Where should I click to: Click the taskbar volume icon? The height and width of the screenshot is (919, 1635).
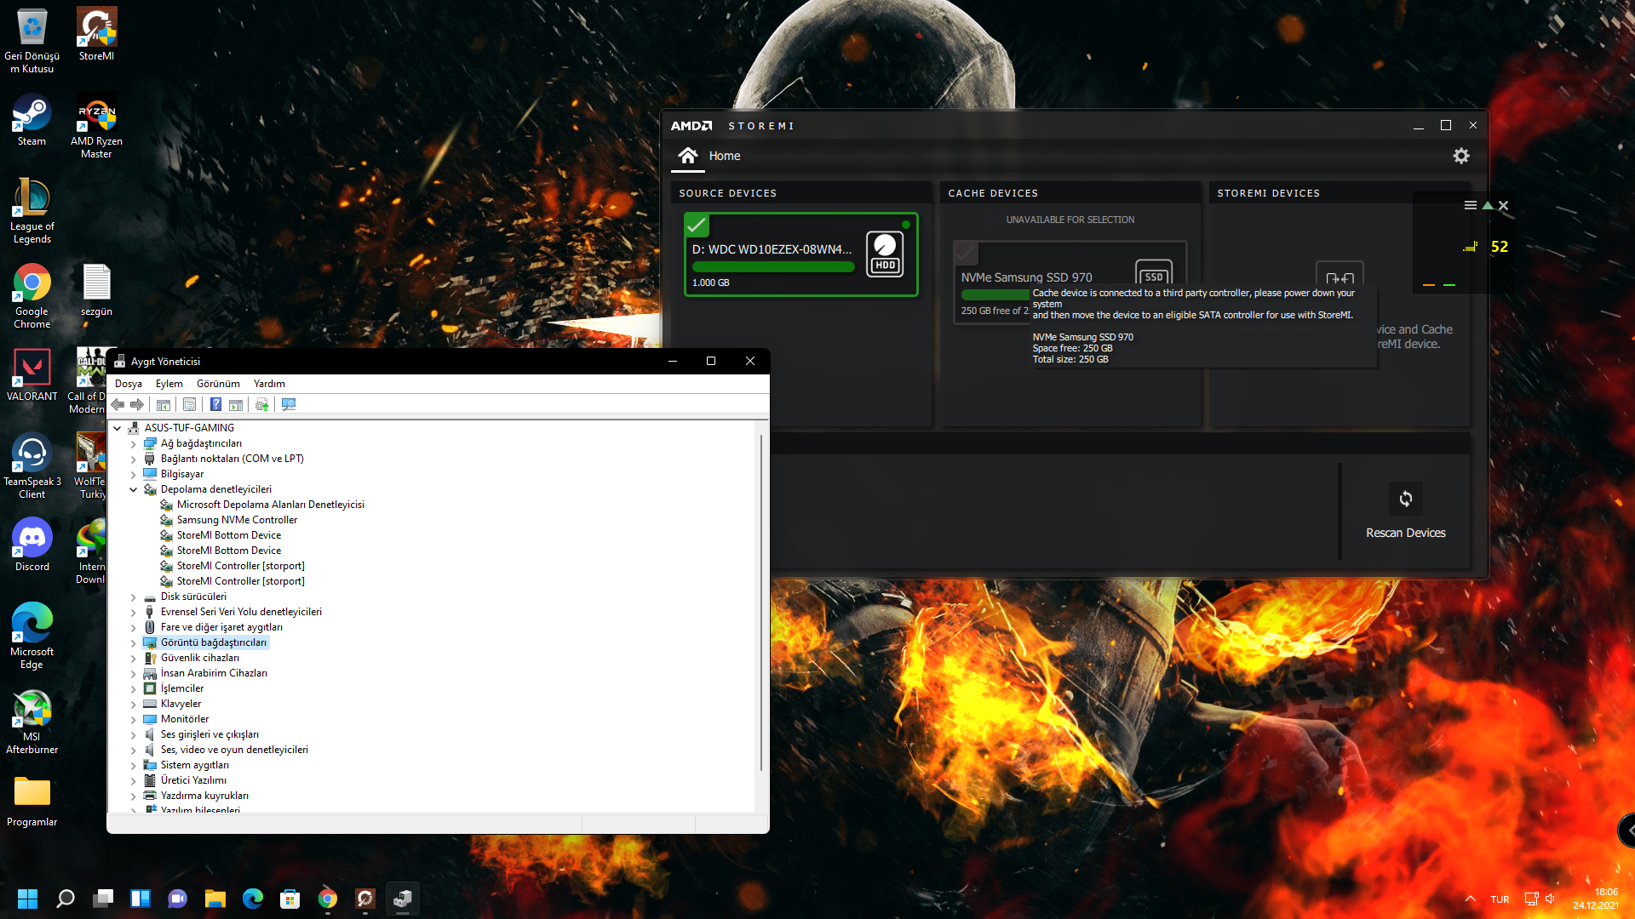(x=1550, y=899)
